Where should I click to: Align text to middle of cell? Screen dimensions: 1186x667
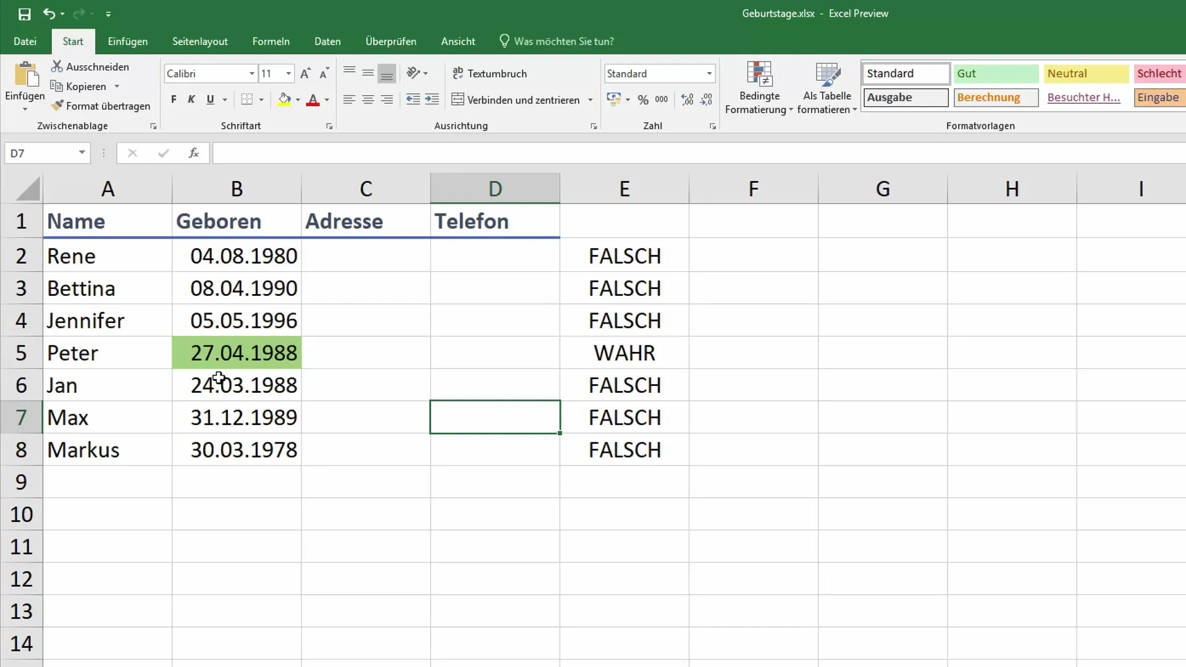click(x=368, y=73)
